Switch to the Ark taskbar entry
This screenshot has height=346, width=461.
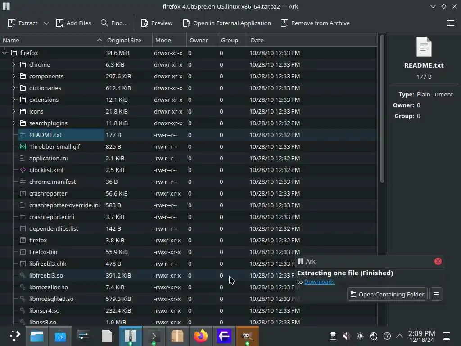tap(130, 336)
